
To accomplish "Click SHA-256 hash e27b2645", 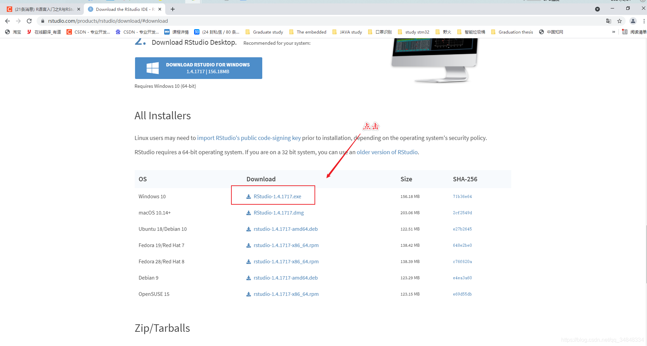I will 462,229.
